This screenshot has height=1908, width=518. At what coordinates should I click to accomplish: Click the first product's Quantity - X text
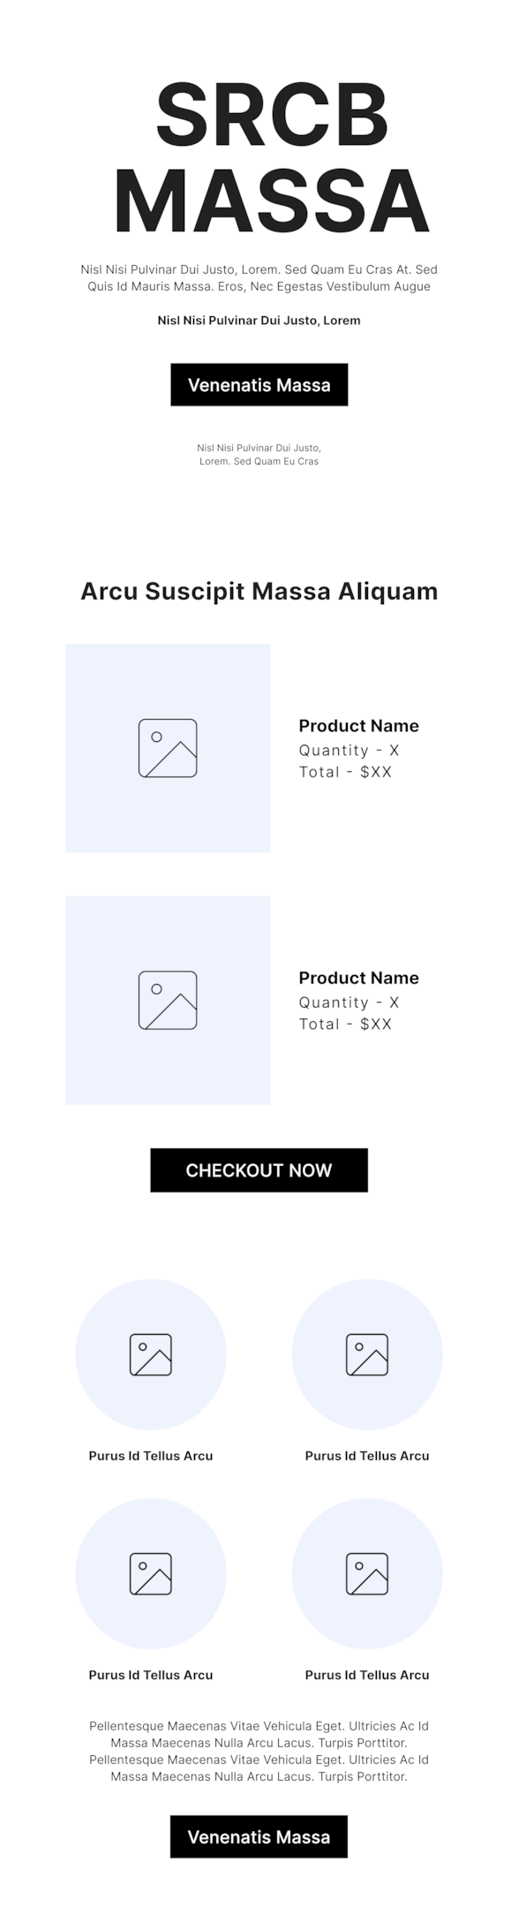[349, 750]
